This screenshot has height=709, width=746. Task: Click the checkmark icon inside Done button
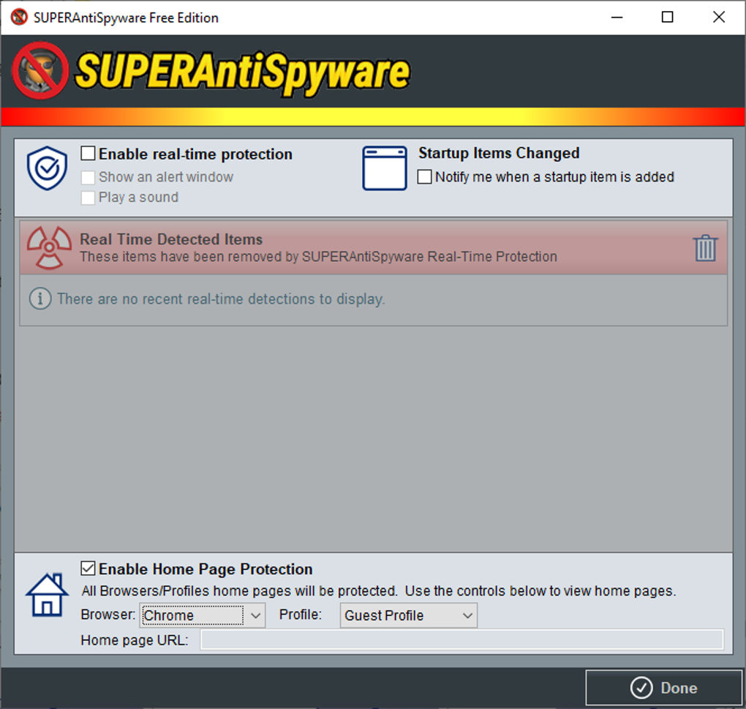[641, 688]
